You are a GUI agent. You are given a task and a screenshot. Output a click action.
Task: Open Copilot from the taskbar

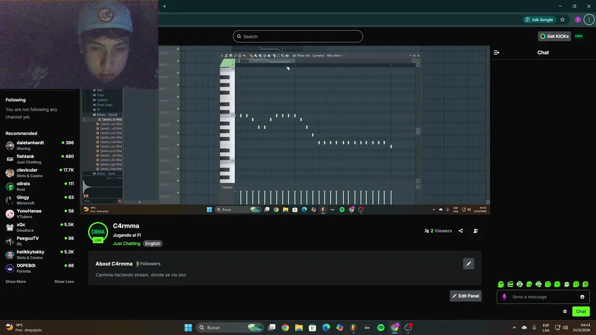point(340,328)
